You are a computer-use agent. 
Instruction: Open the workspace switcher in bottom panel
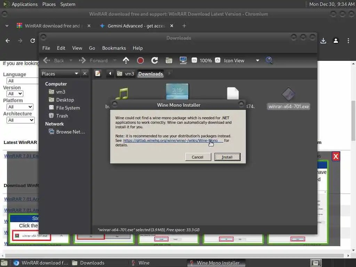click(x=316, y=263)
